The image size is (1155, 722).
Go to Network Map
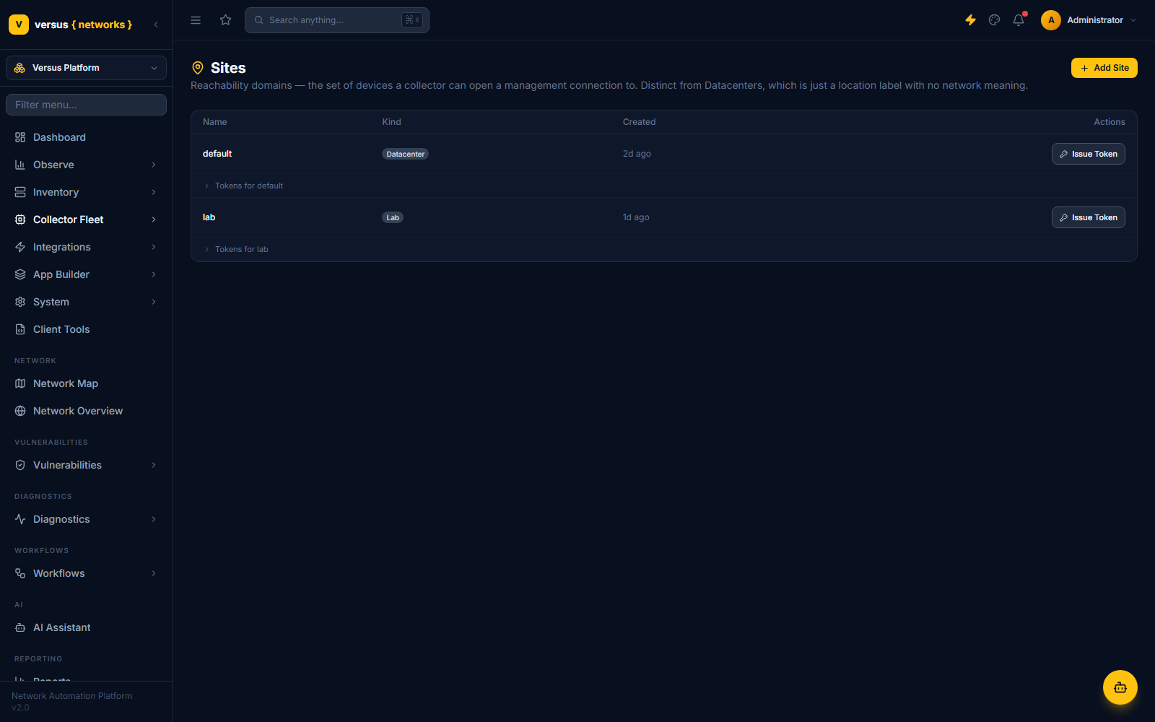pos(86,383)
